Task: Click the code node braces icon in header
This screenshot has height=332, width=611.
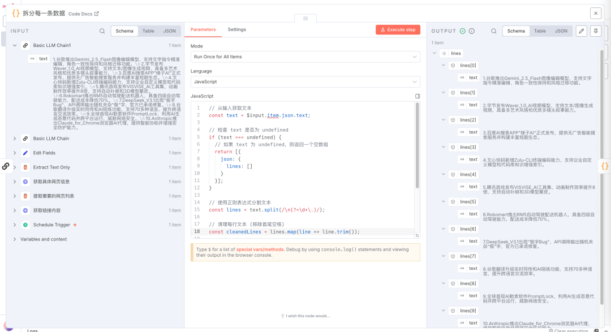Action: 16,13
